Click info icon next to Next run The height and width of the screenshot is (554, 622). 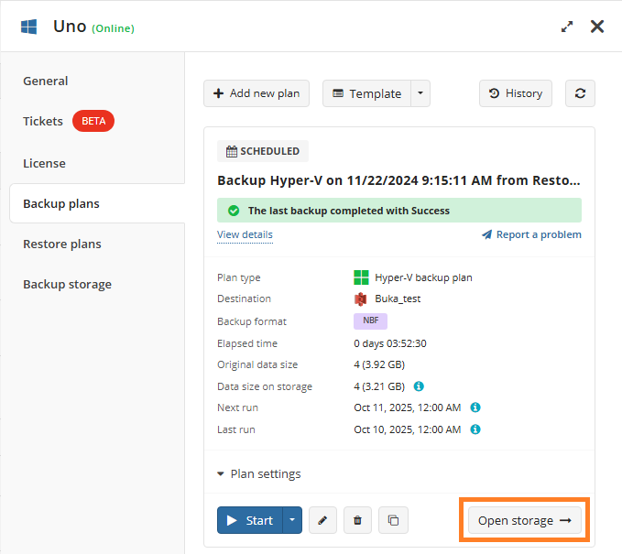coord(475,407)
